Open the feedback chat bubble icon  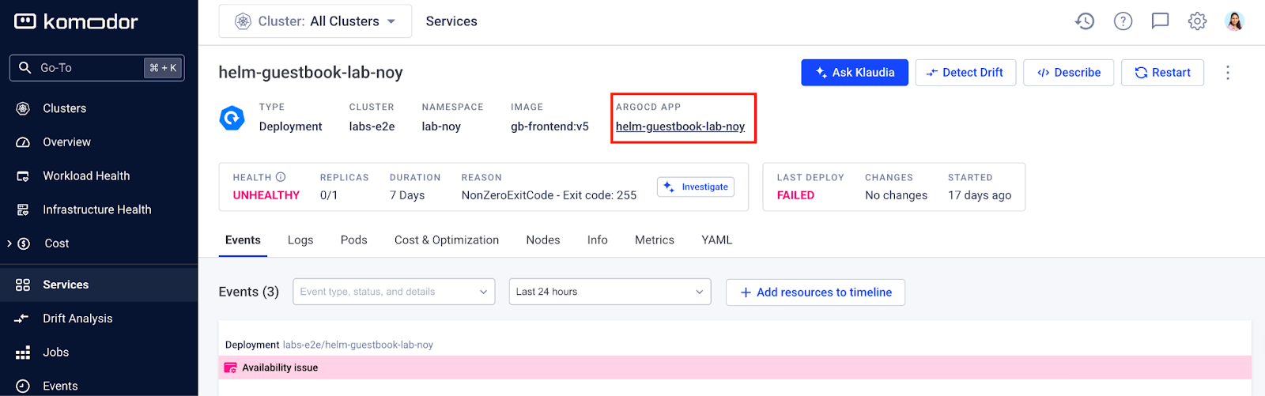(x=1160, y=21)
